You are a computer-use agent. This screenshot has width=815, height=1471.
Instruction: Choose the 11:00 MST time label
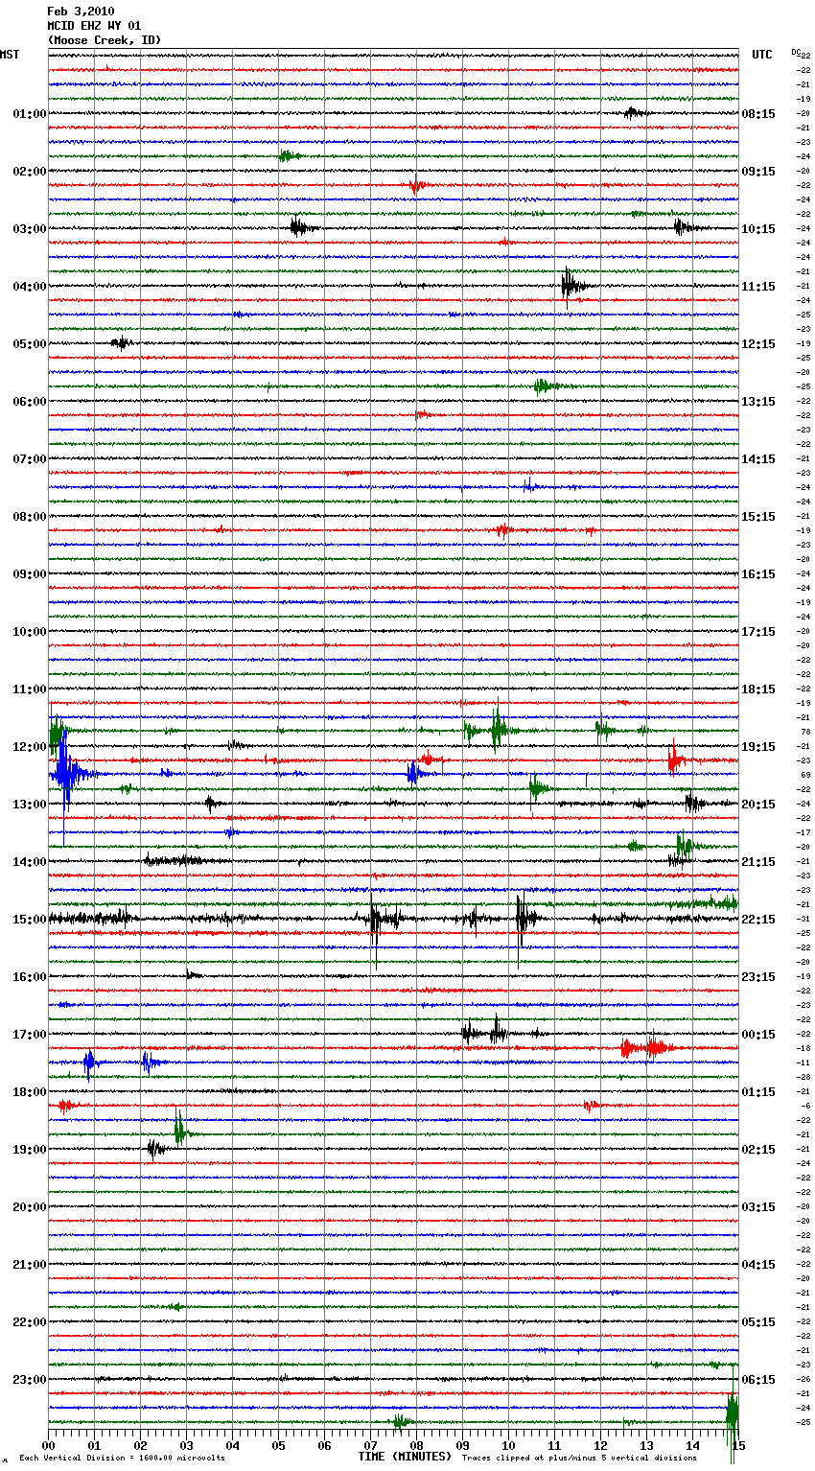tap(29, 689)
